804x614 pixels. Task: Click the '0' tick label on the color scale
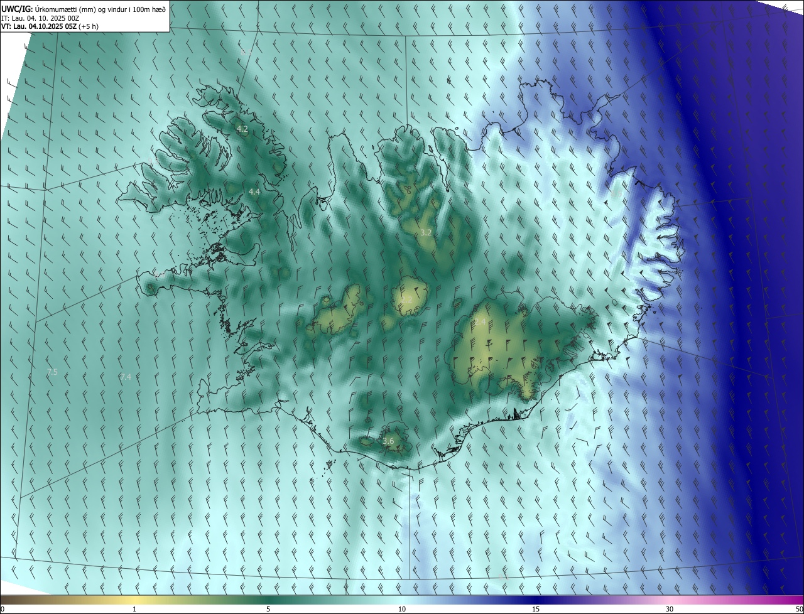tap(3, 609)
